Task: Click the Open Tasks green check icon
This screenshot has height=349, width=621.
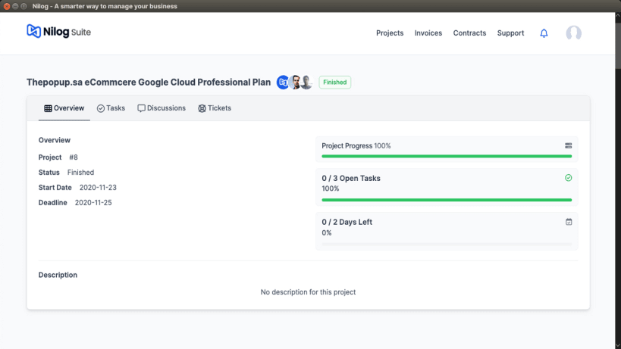Action: (569, 178)
